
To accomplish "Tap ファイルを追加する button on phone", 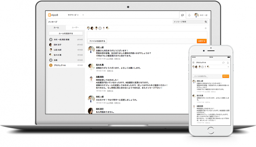I will (200, 76).
